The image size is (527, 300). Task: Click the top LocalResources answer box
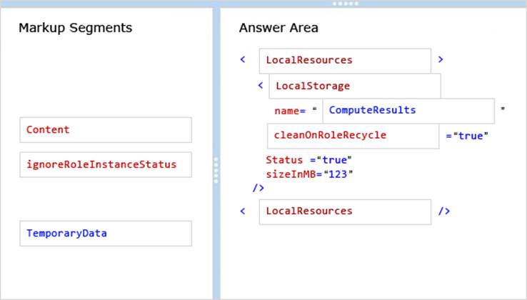coord(344,61)
